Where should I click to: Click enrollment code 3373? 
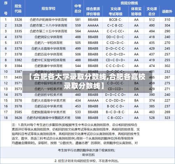pos(18,43)
